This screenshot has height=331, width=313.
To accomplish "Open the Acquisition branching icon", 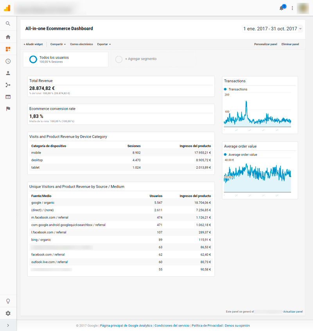I will tap(8, 85).
